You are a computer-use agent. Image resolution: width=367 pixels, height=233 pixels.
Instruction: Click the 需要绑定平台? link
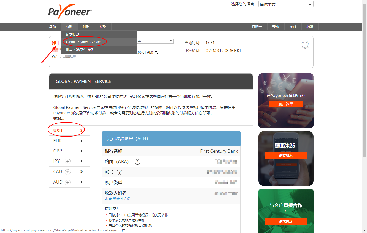pyautogui.click(x=117, y=199)
